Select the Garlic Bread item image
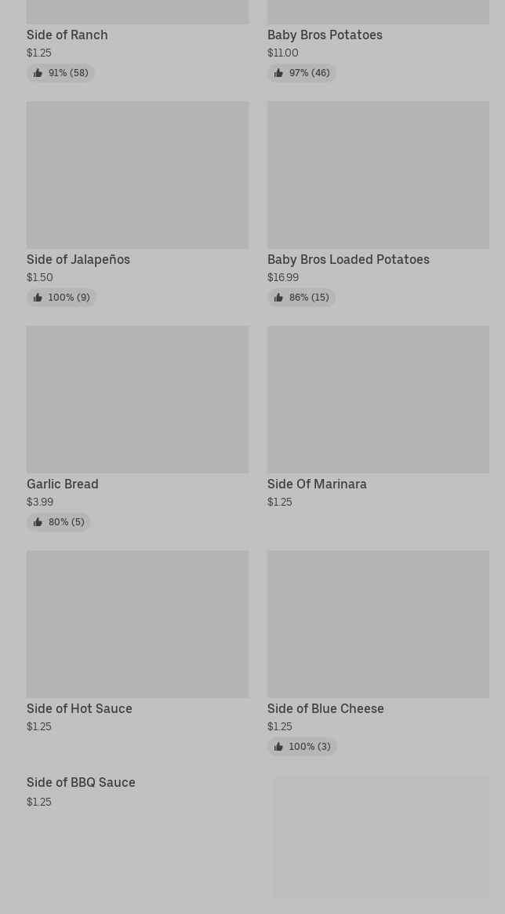This screenshot has width=505, height=914. point(137,400)
